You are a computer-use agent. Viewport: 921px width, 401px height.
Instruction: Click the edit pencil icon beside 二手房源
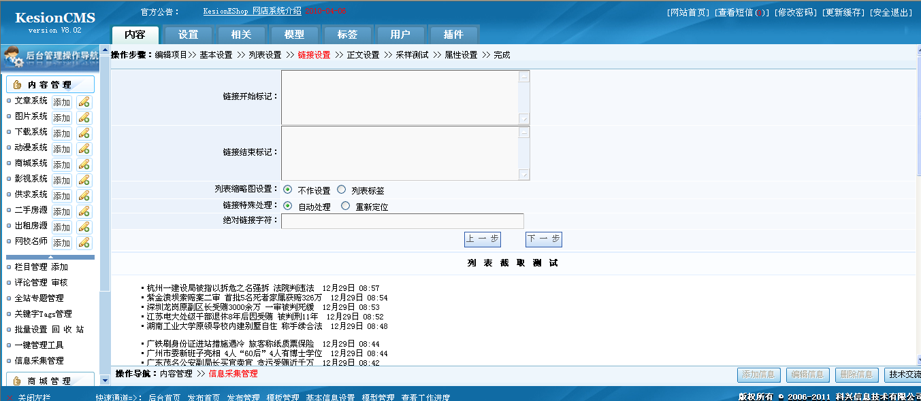[84, 211]
